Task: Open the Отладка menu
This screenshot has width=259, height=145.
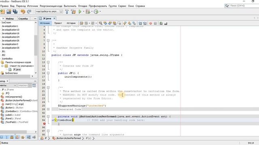Action: pyautogui.click(x=83, y=6)
